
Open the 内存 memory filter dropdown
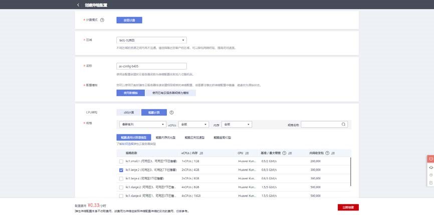pos(237,124)
